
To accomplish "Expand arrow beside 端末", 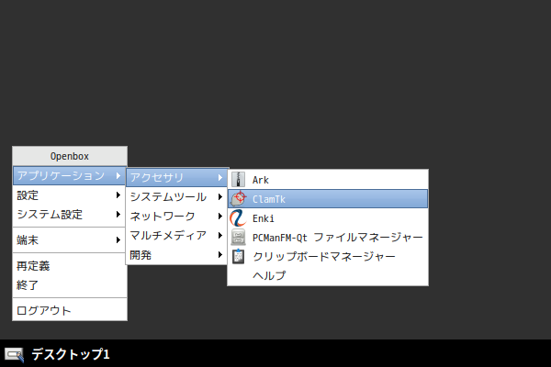I will (x=118, y=240).
